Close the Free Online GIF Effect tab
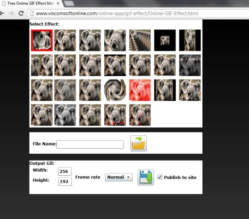The width and height of the screenshot is (249, 219). pos(58,3)
